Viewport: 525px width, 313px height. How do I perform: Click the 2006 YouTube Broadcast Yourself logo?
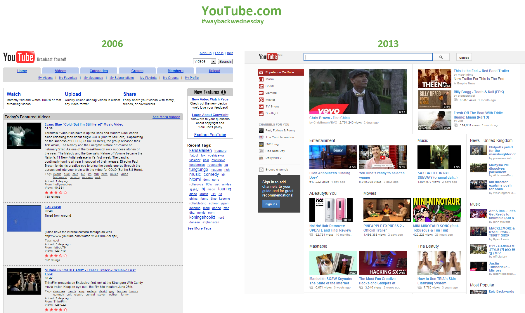pyautogui.click(x=34, y=57)
